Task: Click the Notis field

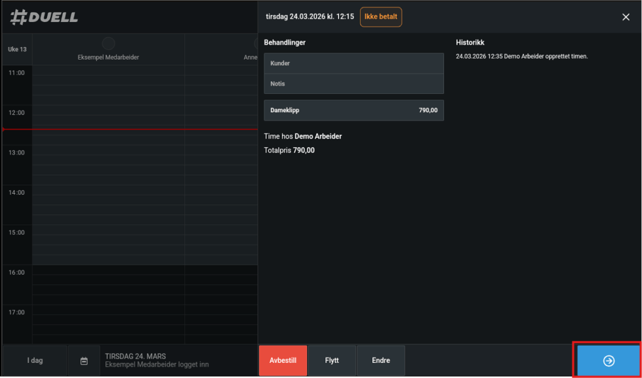Action: point(354,83)
